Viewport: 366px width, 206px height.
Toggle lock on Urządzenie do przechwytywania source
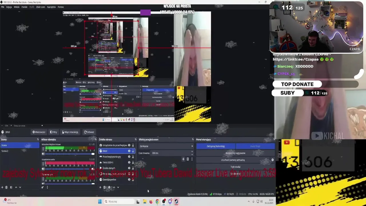tap(133, 145)
